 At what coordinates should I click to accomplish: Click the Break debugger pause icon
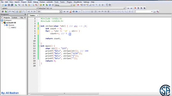100,5
